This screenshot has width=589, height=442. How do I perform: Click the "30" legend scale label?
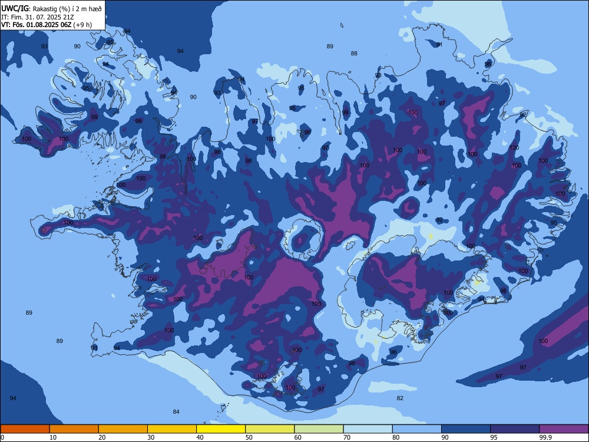tap(151, 437)
